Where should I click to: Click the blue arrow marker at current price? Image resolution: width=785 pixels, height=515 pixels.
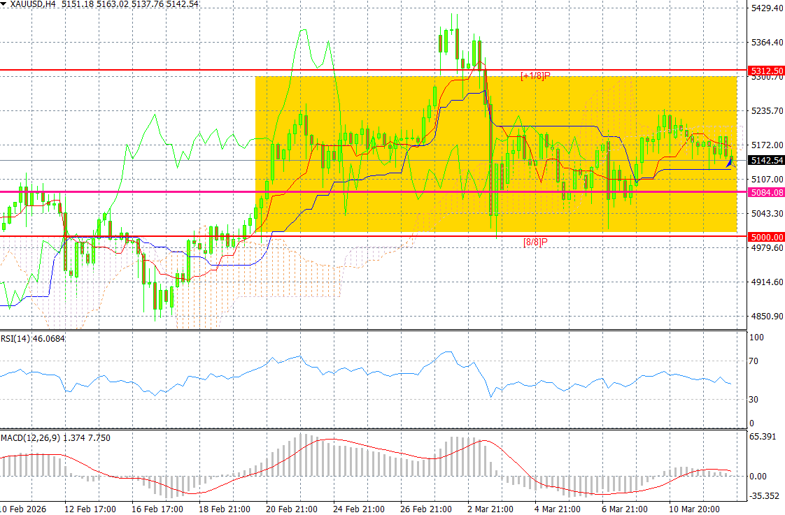coord(730,162)
